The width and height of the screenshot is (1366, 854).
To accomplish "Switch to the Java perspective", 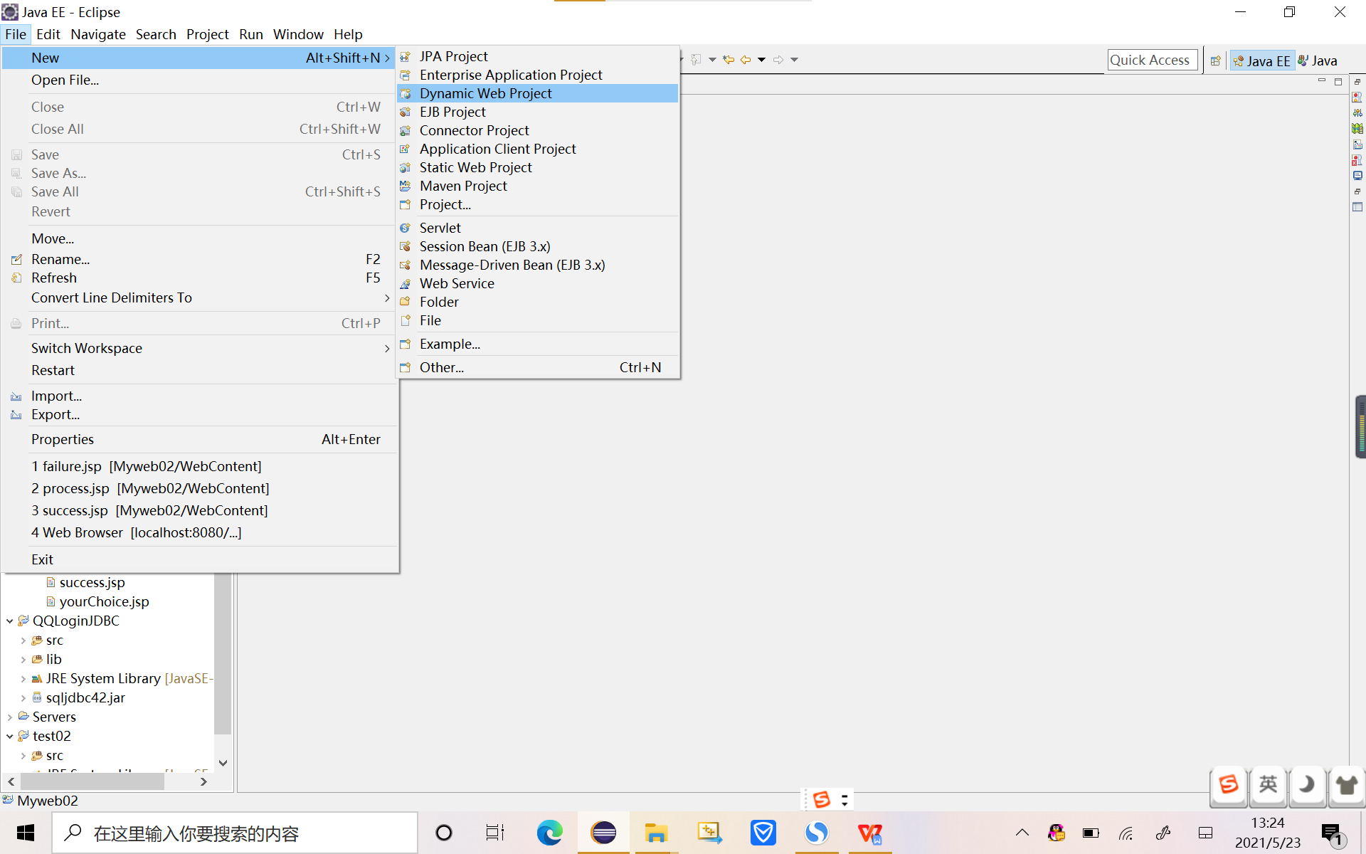I will coord(1318,60).
